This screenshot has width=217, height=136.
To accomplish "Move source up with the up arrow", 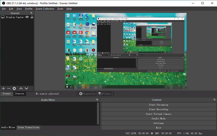I will (21, 88).
